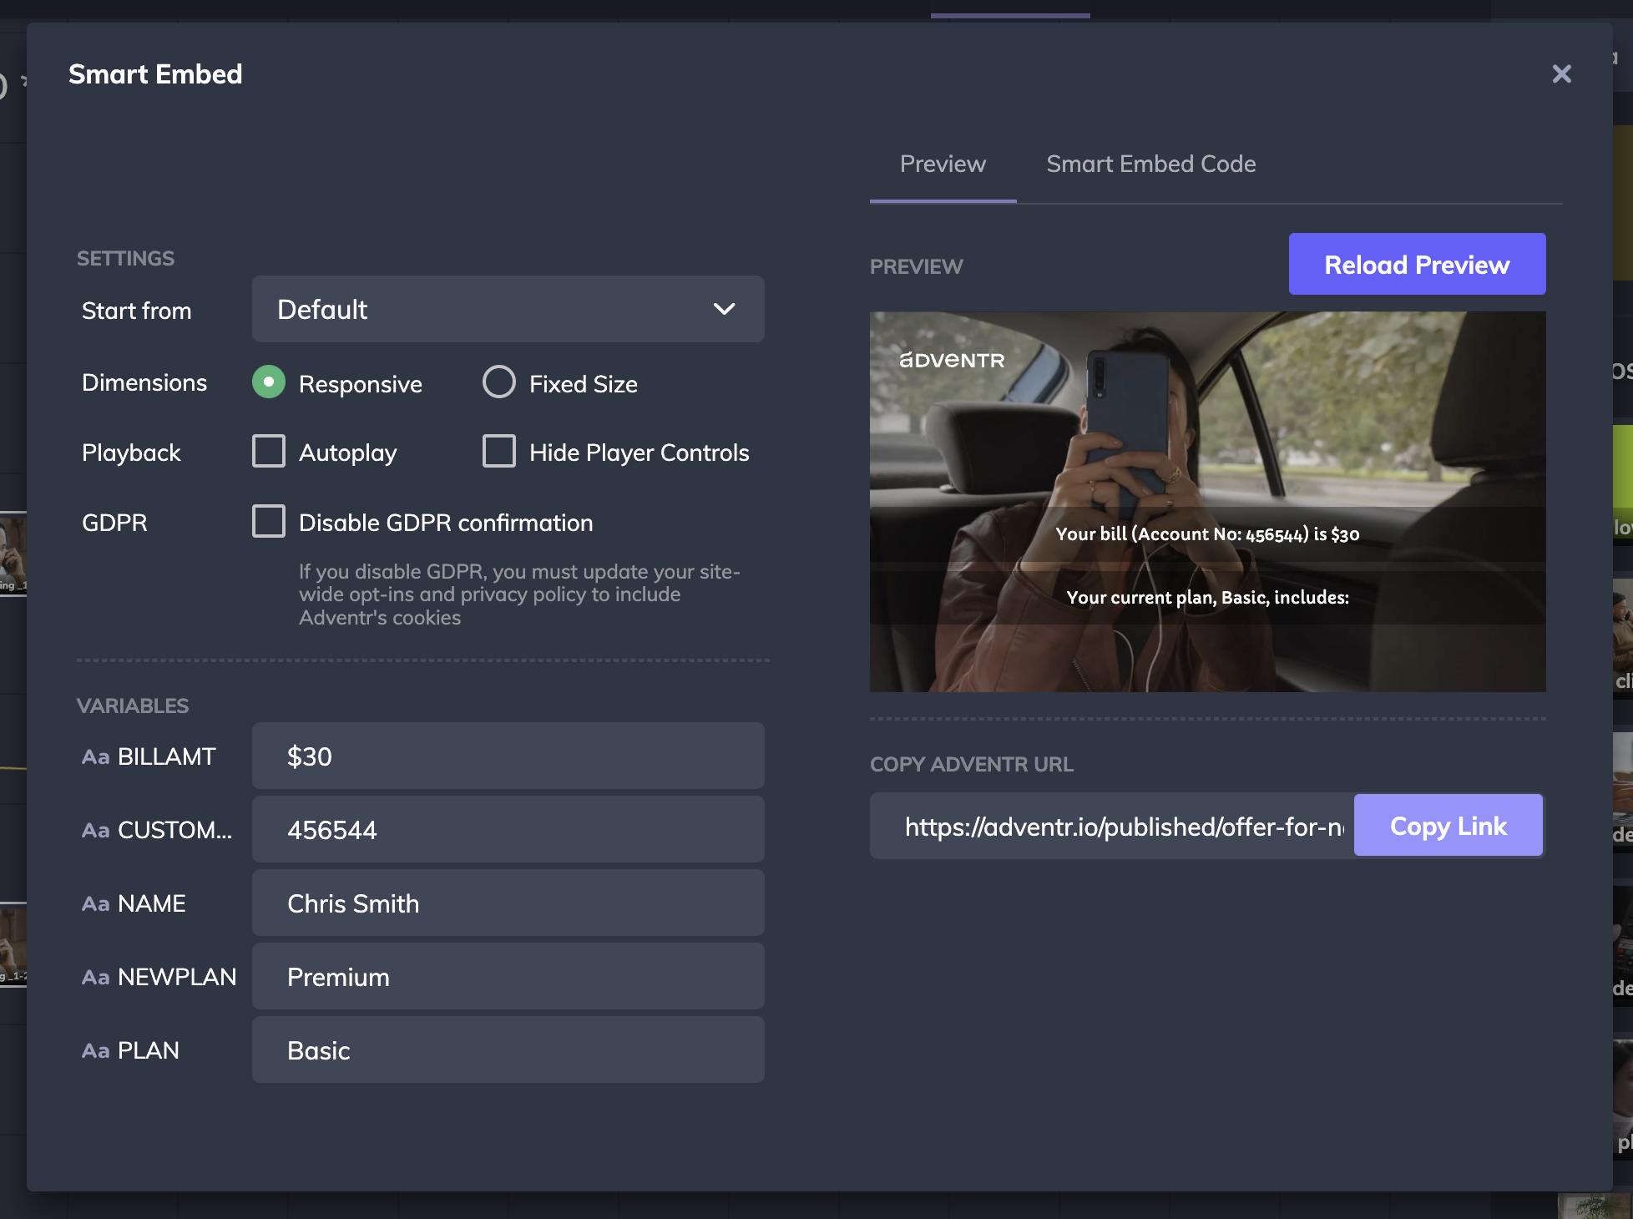Image resolution: width=1633 pixels, height=1219 pixels.
Task: Click the Start from dropdown chevron
Action: pyautogui.click(x=724, y=309)
